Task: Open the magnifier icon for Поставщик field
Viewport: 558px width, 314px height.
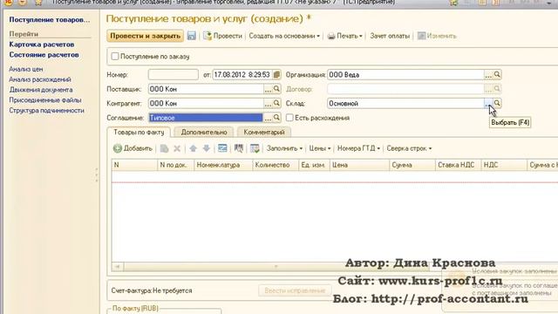Action: (276, 89)
